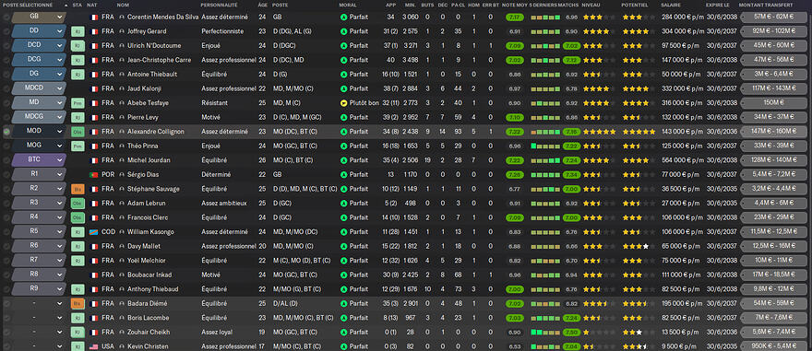Screen dimensions: 812x351
Task: Click the 150M € transfer value button
Action: [774, 103]
